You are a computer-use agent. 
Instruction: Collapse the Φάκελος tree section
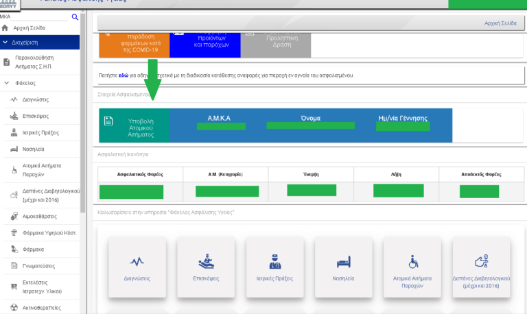7,83
